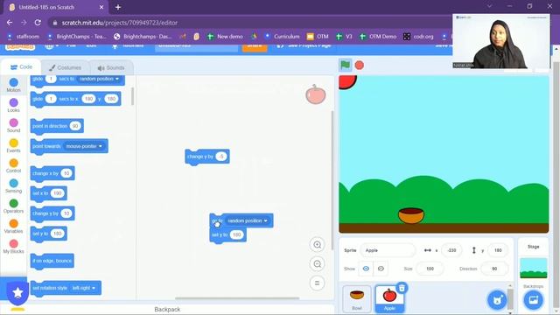The height and width of the screenshot is (315, 560).
Task: Open the tab search chevron in title bar
Action: tap(490, 6)
